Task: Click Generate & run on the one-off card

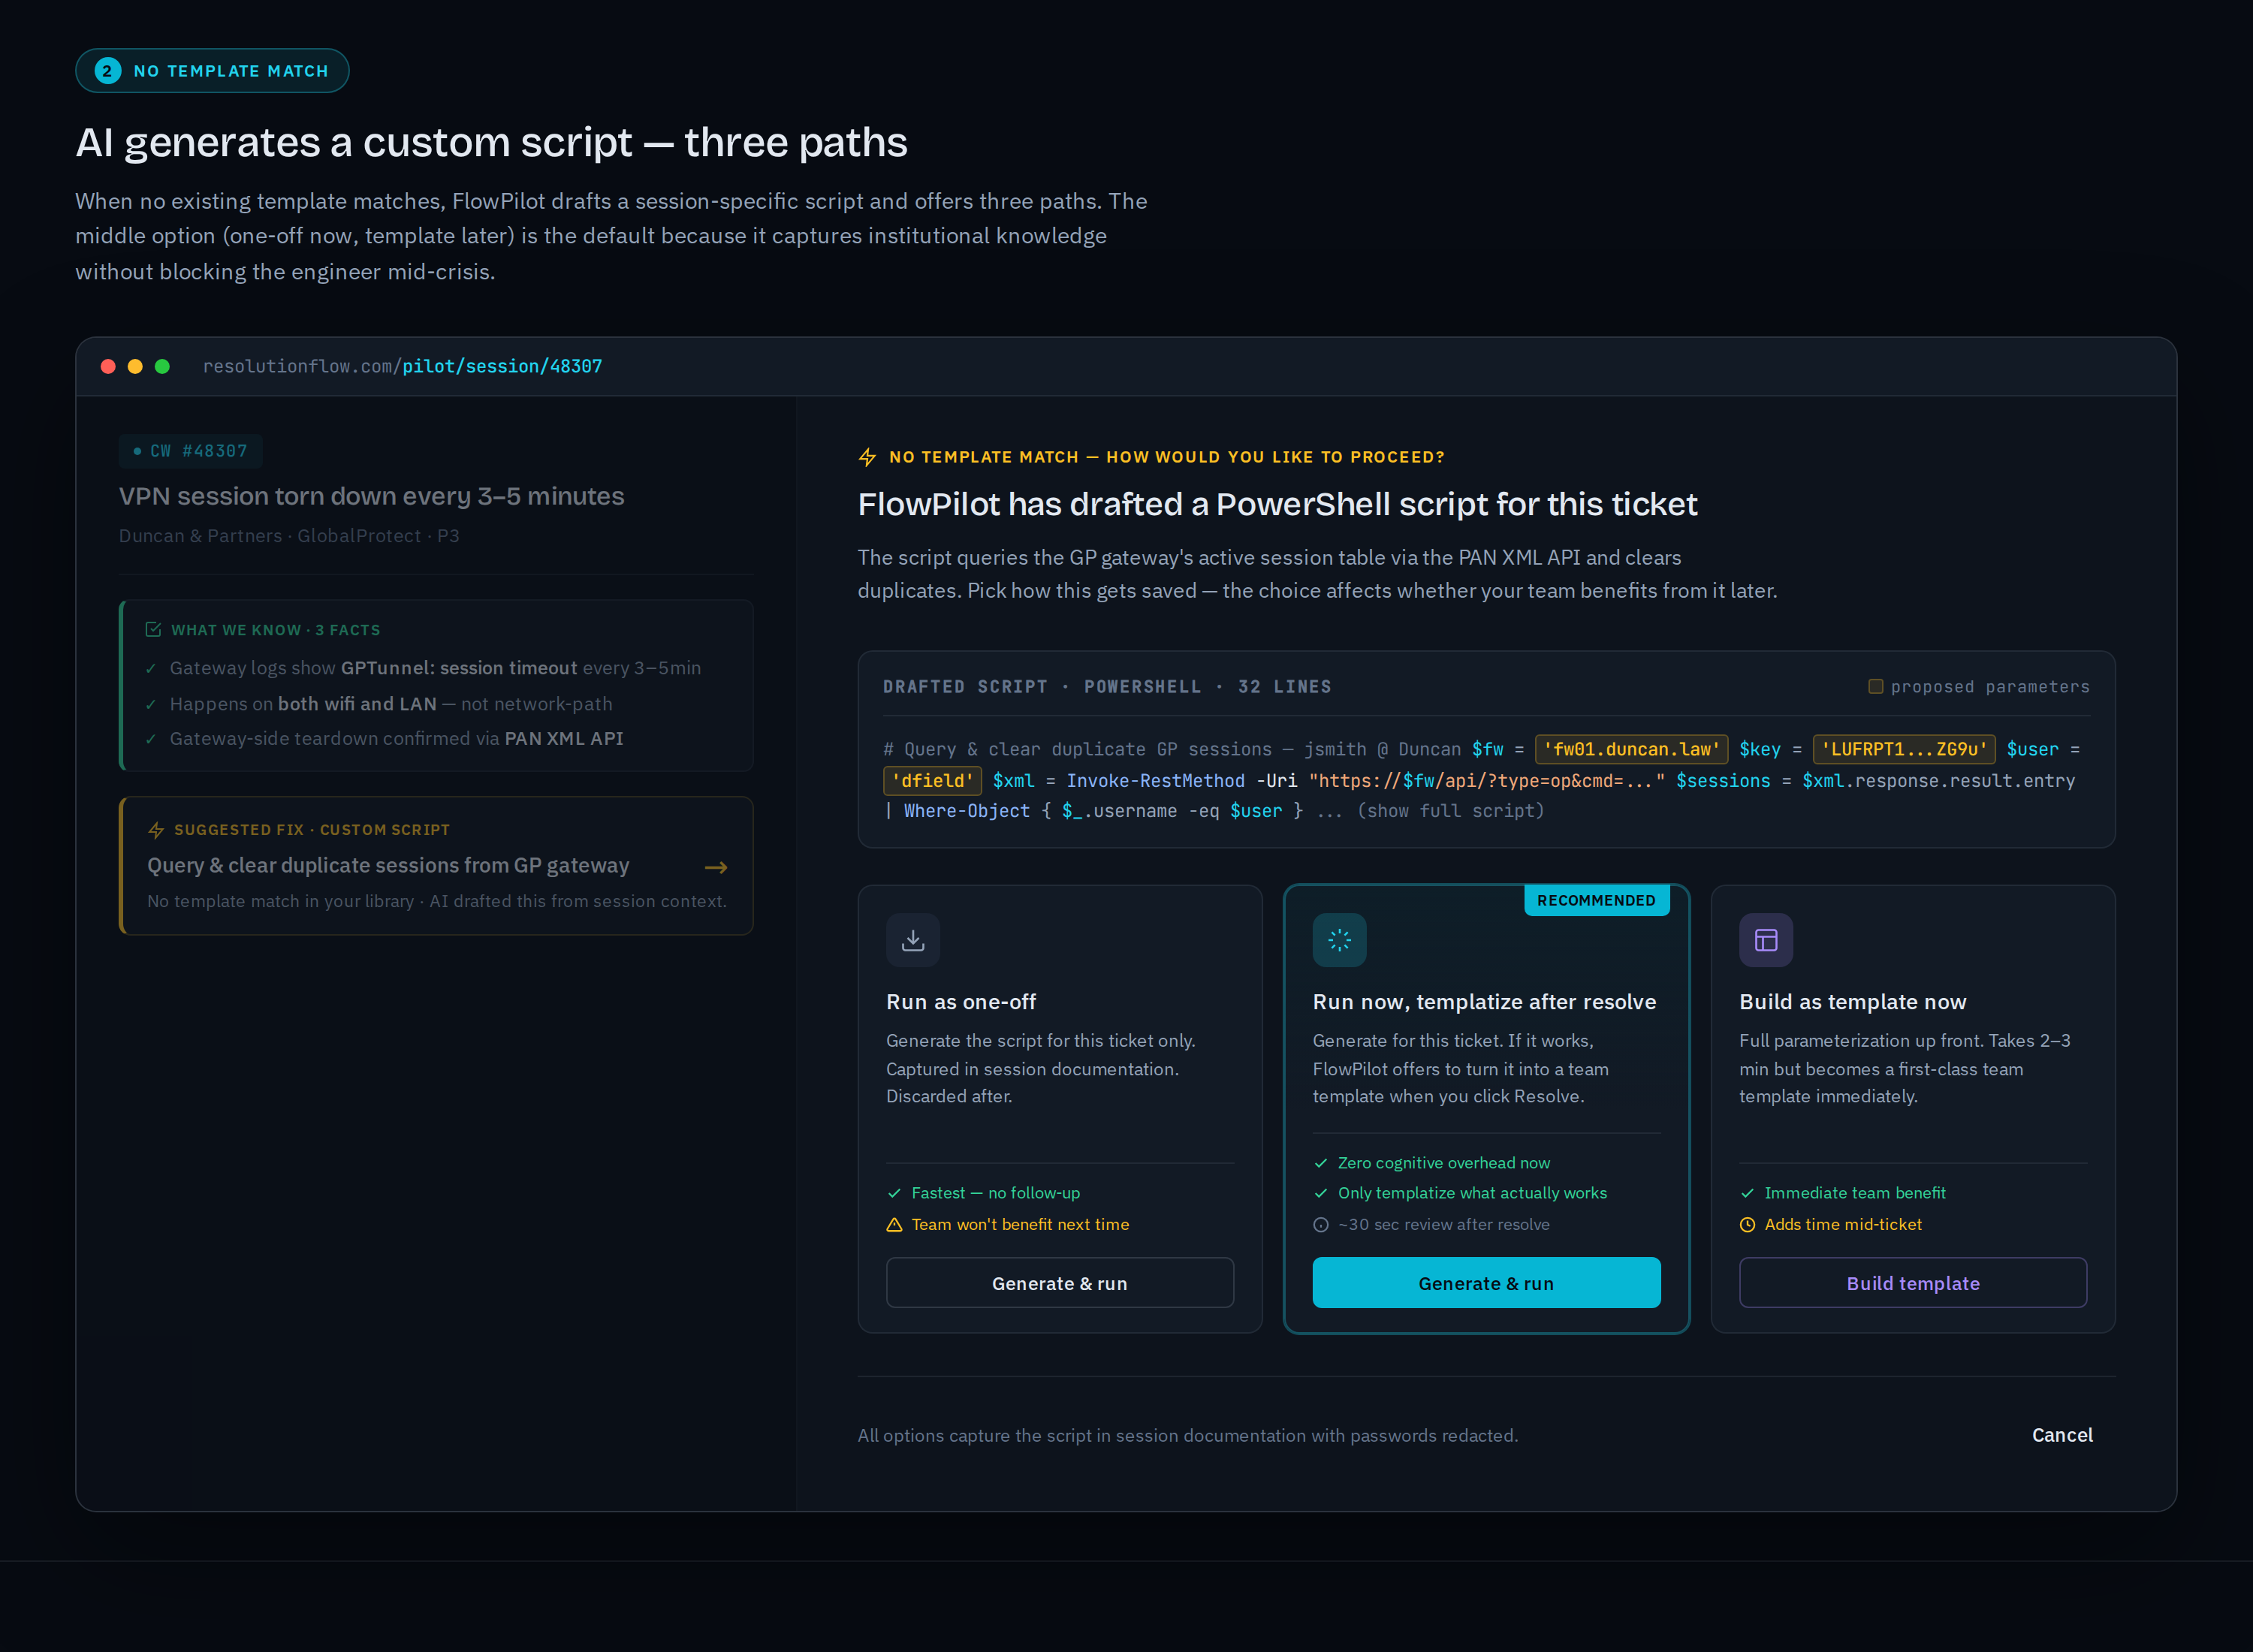Action: (x=1059, y=1282)
